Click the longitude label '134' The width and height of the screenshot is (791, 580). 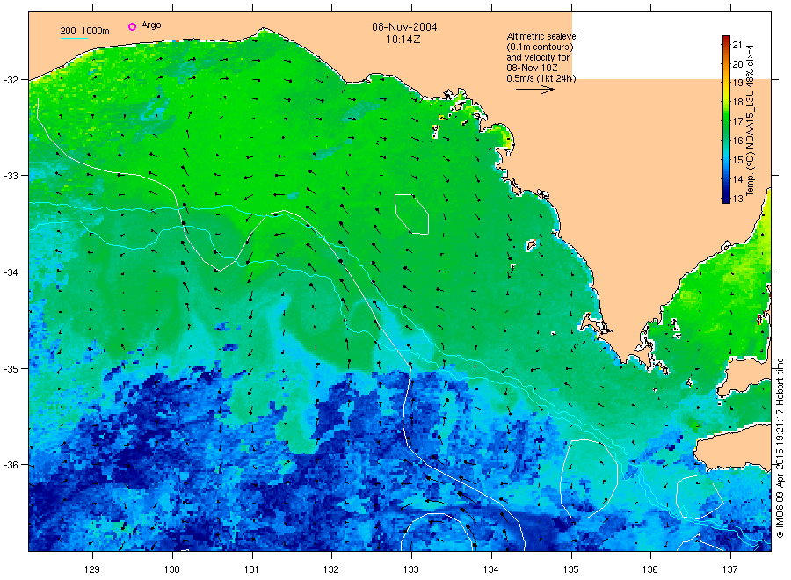point(490,569)
